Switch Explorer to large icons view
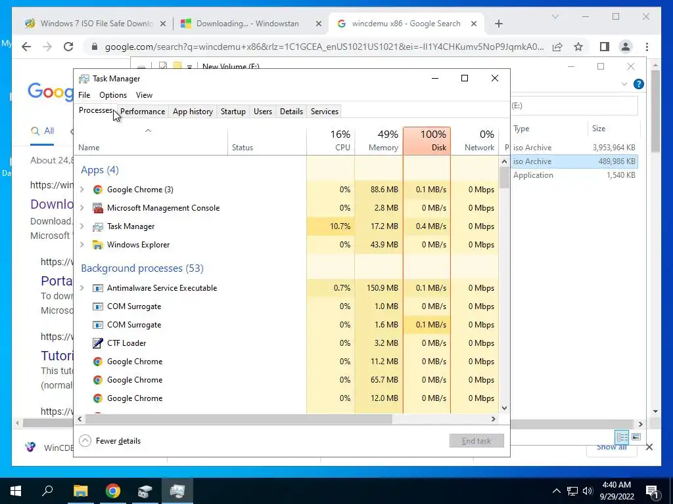Viewport: 673px width, 504px height. click(636, 436)
